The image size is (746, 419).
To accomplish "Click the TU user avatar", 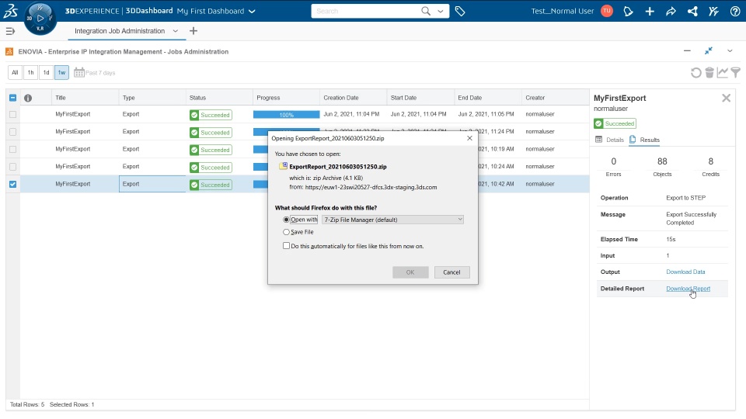I will 607,11.
